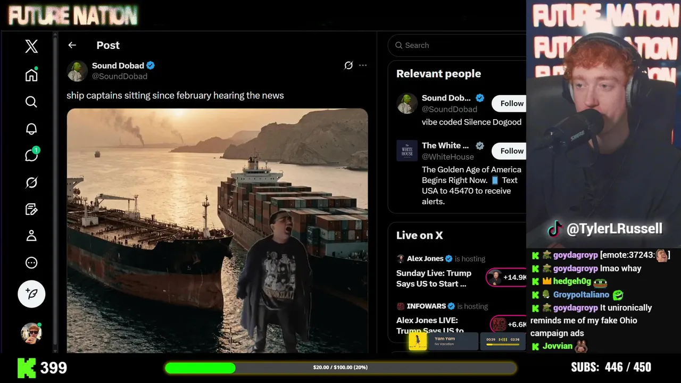Click the green Kick logo beside 399
The width and height of the screenshot is (681, 383).
(x=27, y=368)
